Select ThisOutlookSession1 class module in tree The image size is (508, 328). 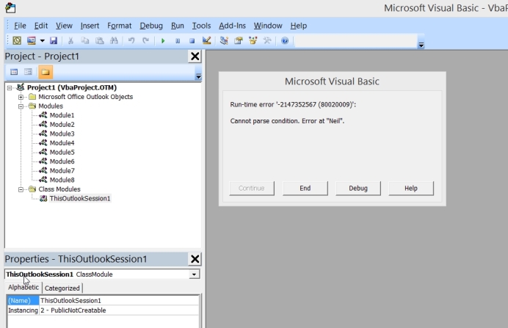pos(80,198)
